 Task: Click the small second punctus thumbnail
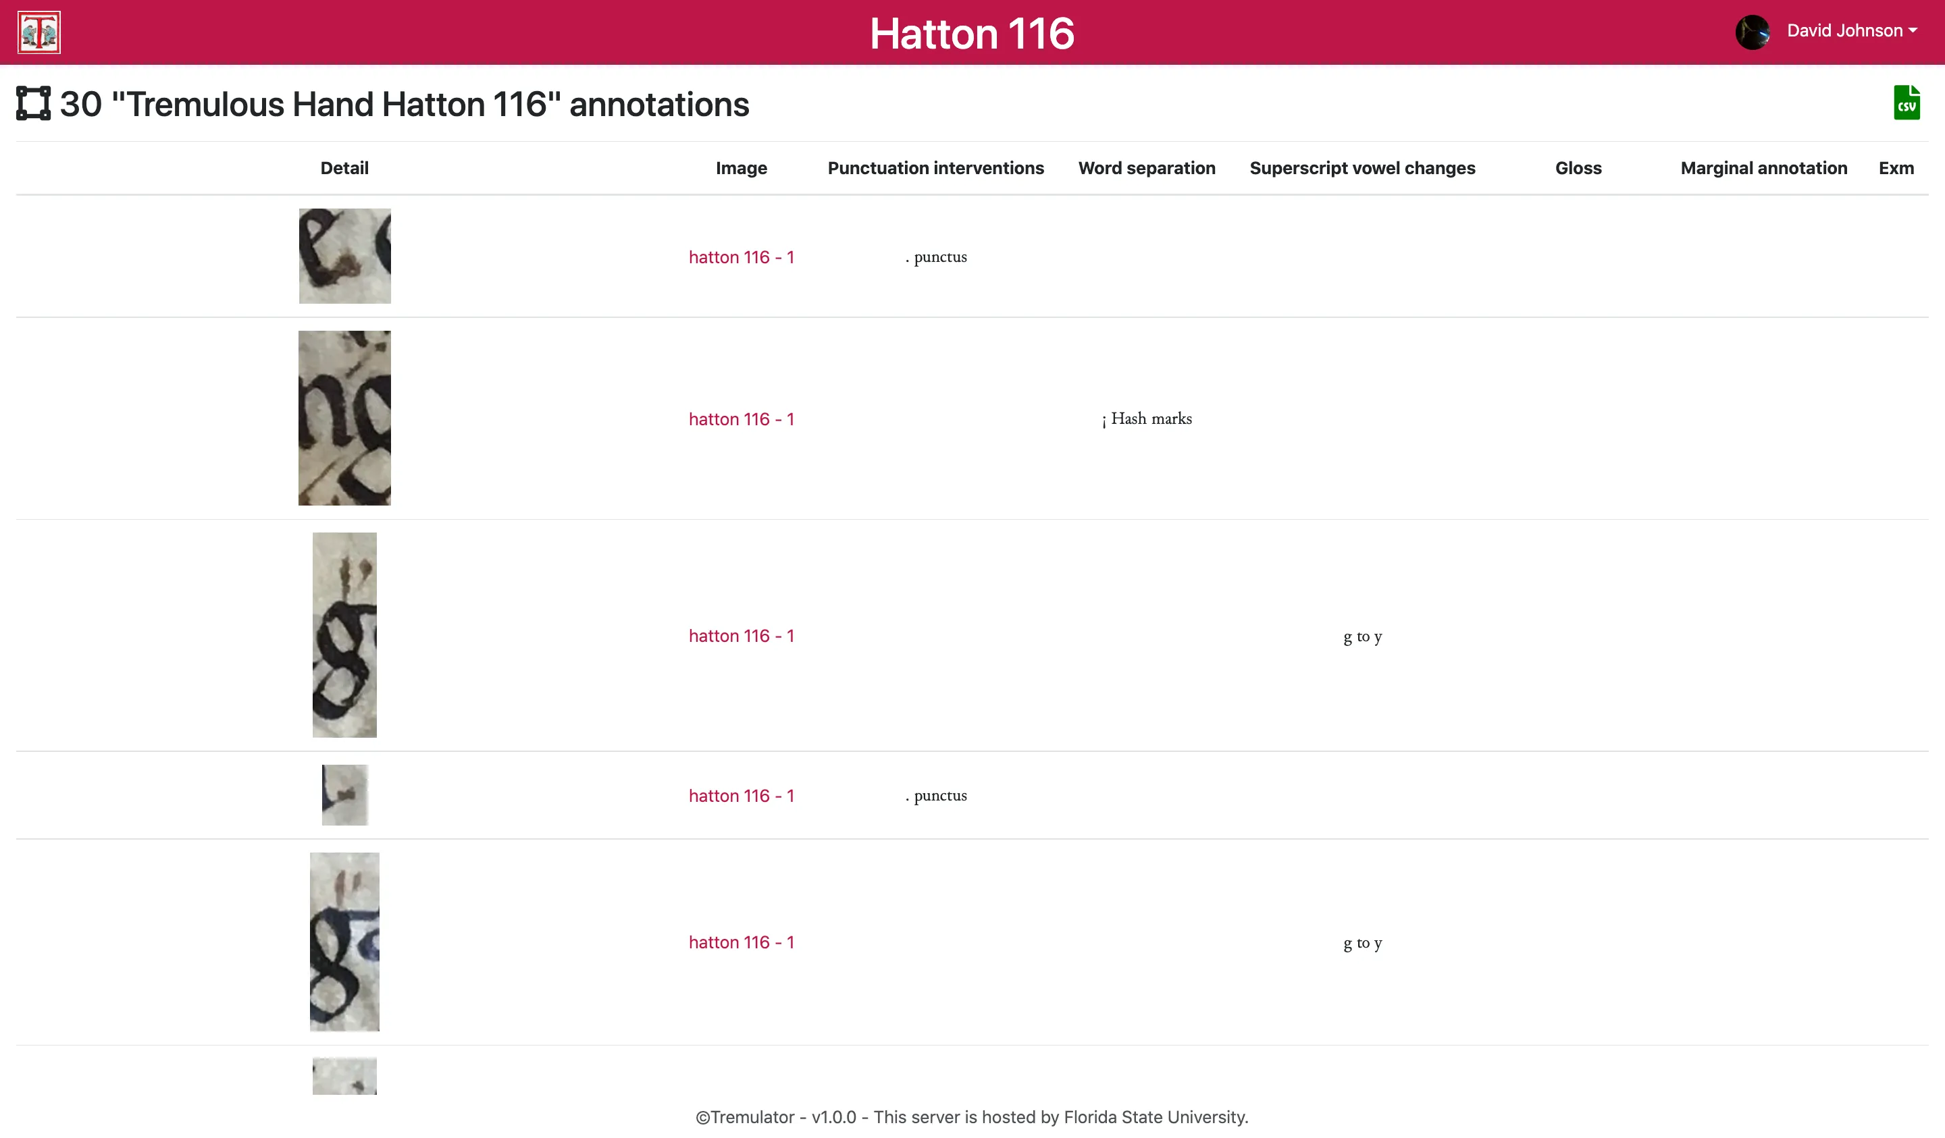pos(344,794)
